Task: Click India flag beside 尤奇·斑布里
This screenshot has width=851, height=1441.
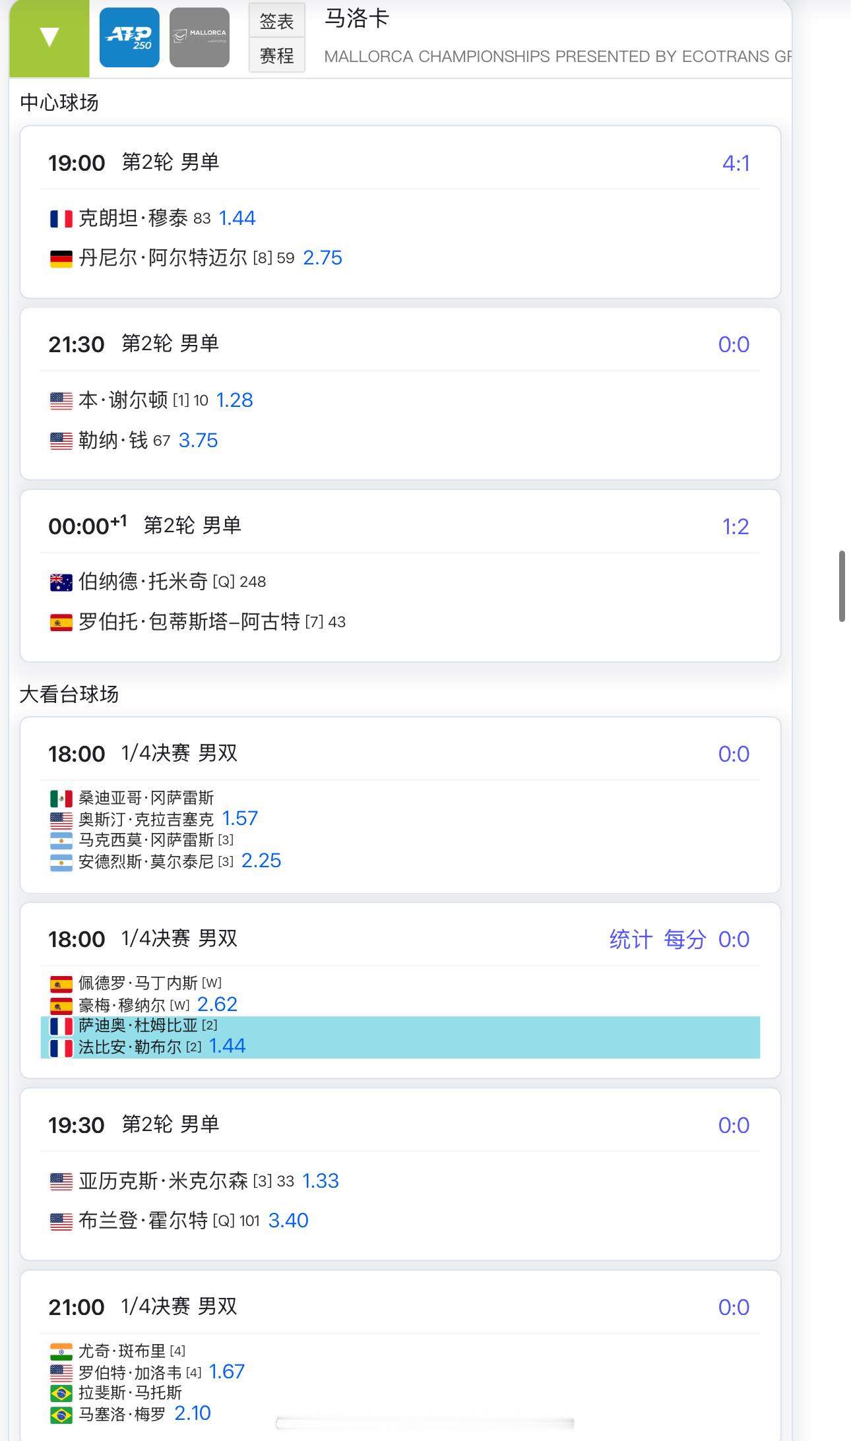Action: (61, 1352)
